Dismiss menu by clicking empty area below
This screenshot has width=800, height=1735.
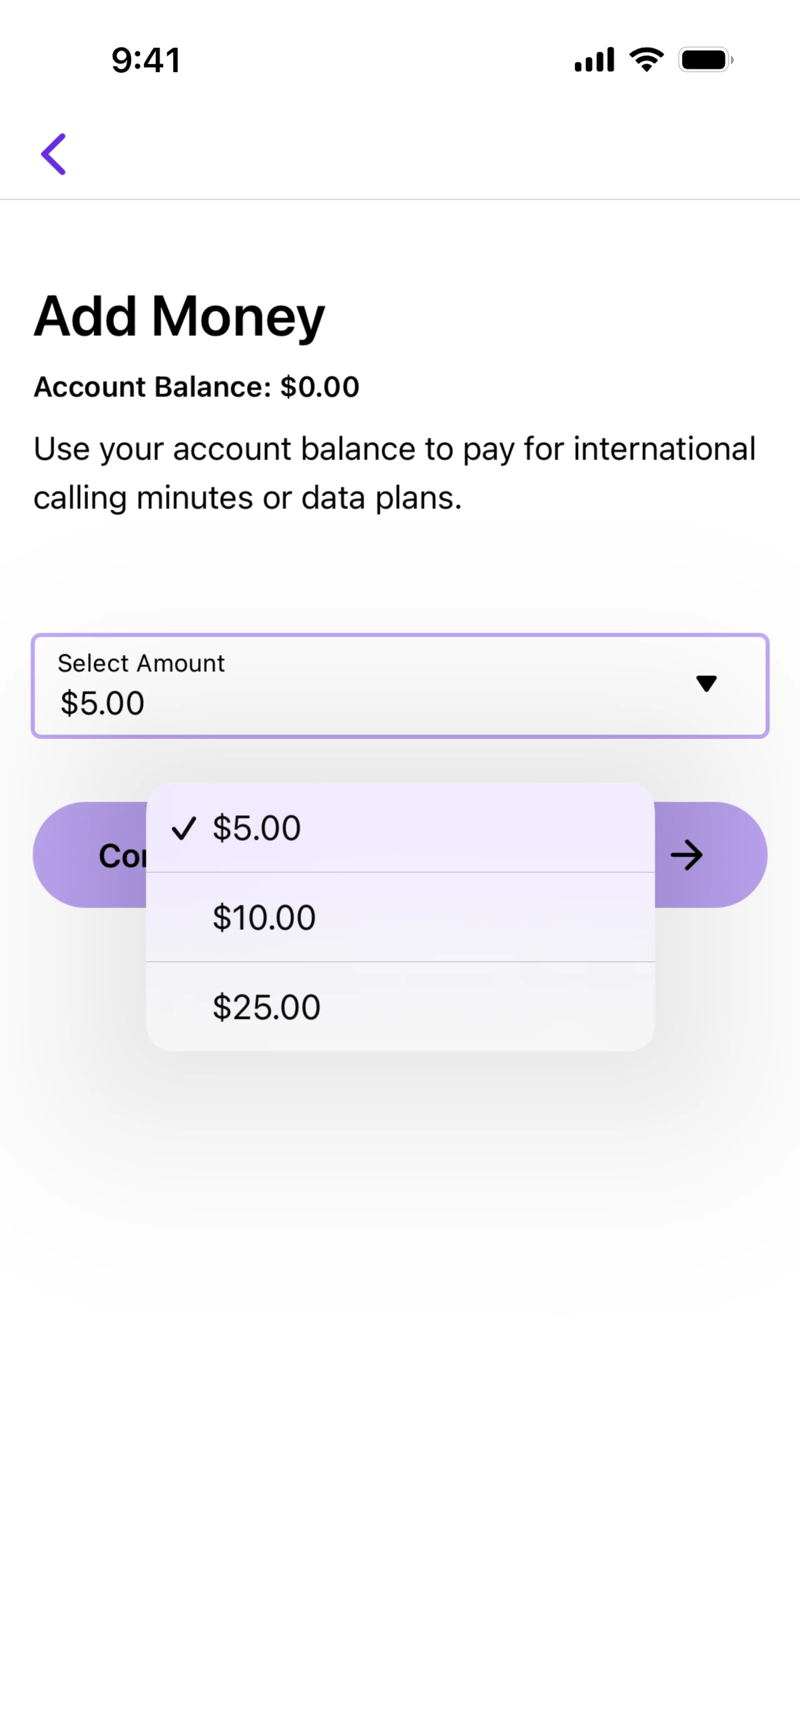tap(400, 1414)
